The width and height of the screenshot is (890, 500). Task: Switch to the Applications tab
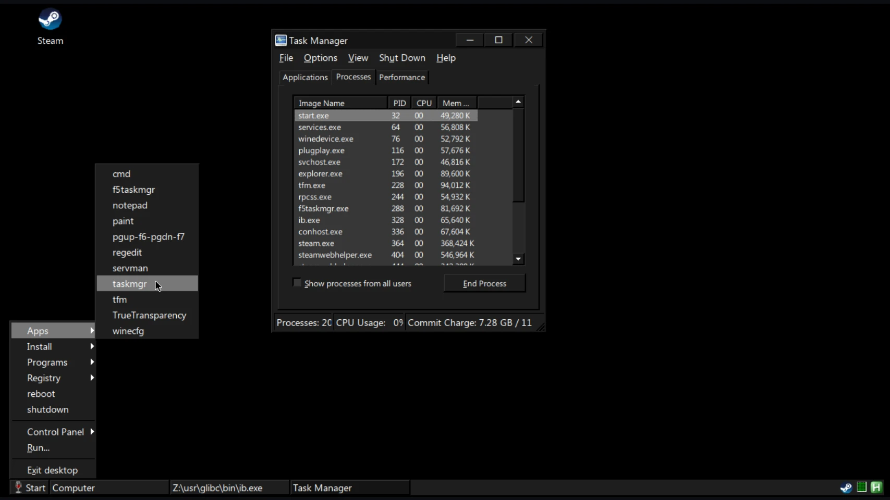[305, 77]
